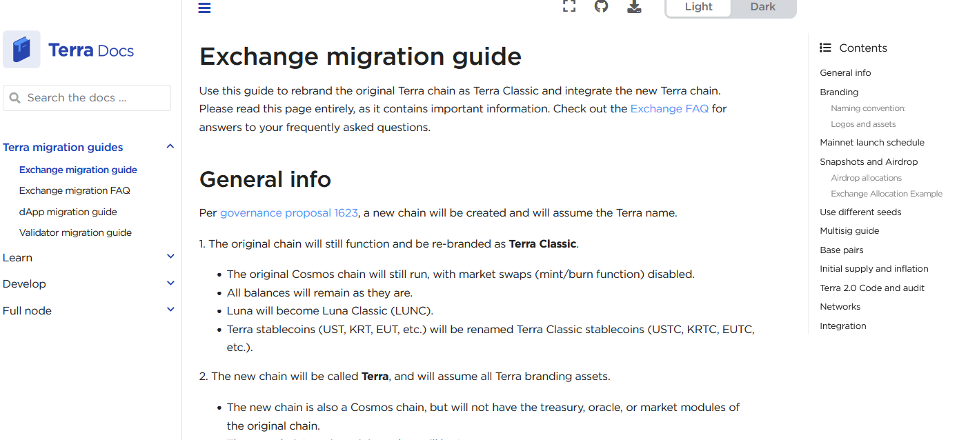Open Exchange migration FAQ page
This screenshot has height=440, width=968.
(x=75, y=190)
